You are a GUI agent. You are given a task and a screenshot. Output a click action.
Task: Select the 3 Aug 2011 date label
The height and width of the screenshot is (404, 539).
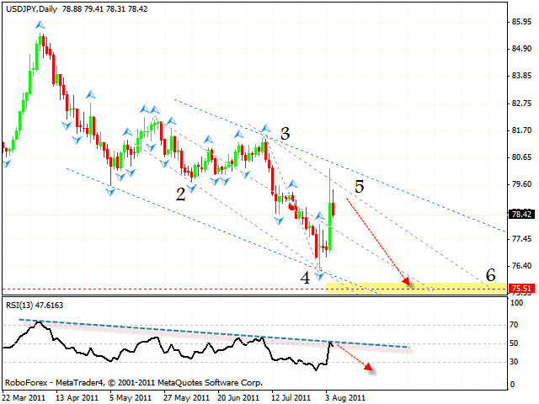[x=344, y=396]
